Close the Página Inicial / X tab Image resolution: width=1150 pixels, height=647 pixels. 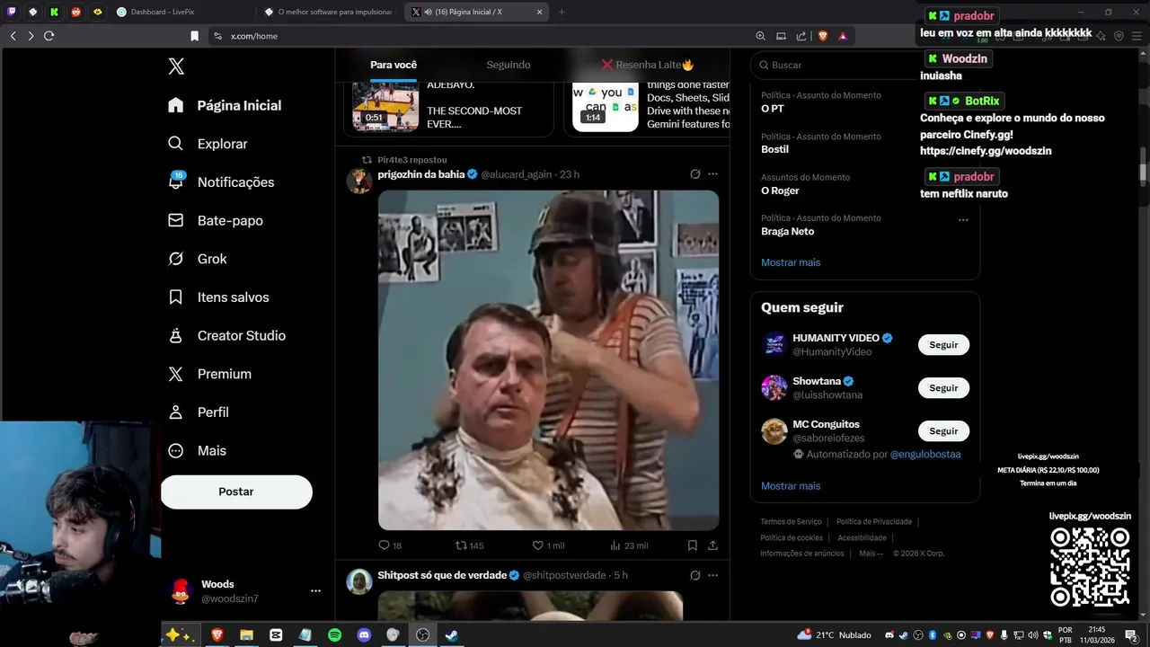(539, 12)
